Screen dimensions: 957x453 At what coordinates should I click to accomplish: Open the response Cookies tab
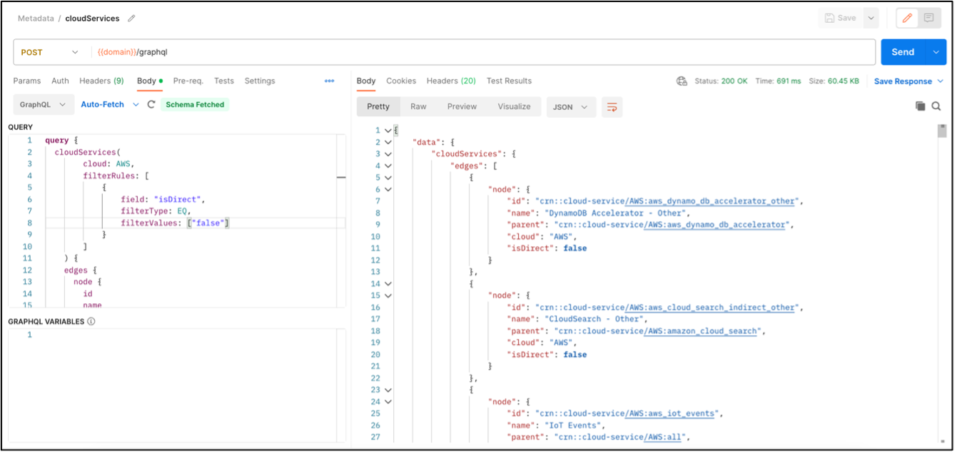tap(401, 81)
